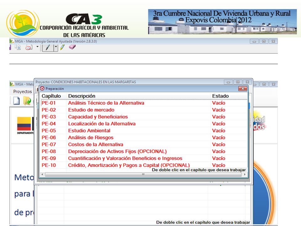301x226 pixels.
Task: Select chapter code PE-07
Action: (x=49, y=144)
